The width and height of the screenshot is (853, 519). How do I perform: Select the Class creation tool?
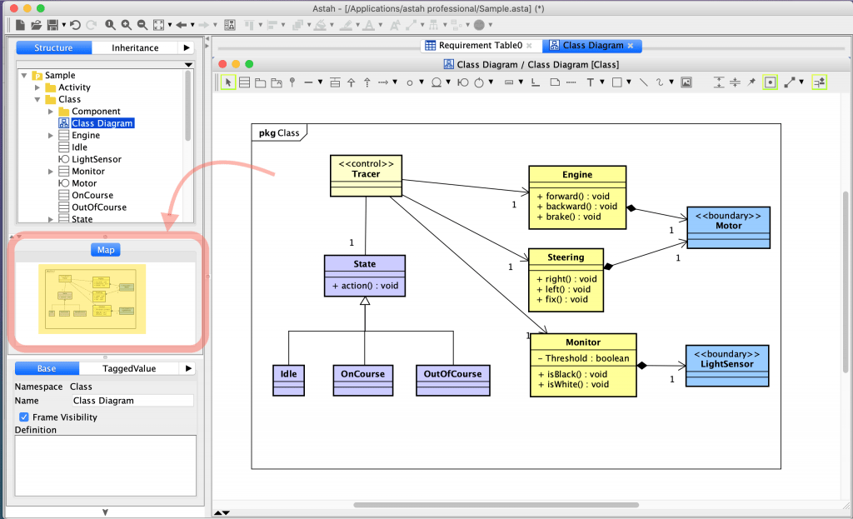[x=243, y=82]
